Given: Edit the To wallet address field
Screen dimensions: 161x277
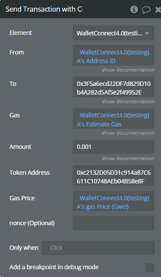Looking at the screenshot, I should pos(113,87).
